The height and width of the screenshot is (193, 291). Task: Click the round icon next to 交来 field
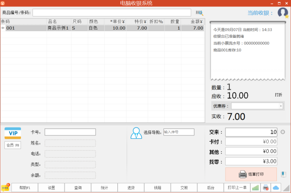coord(283,132)
